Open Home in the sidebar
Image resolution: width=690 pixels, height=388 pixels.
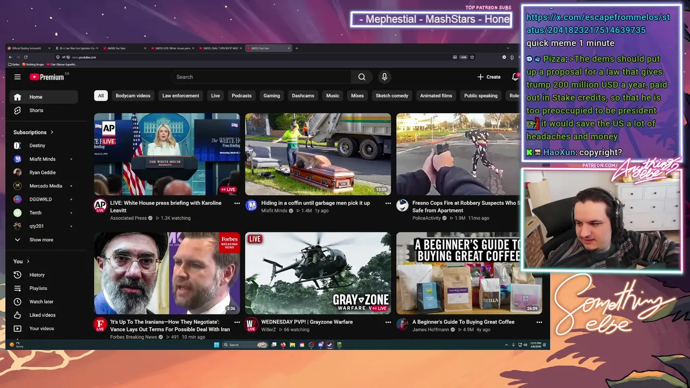coord(44,97)
